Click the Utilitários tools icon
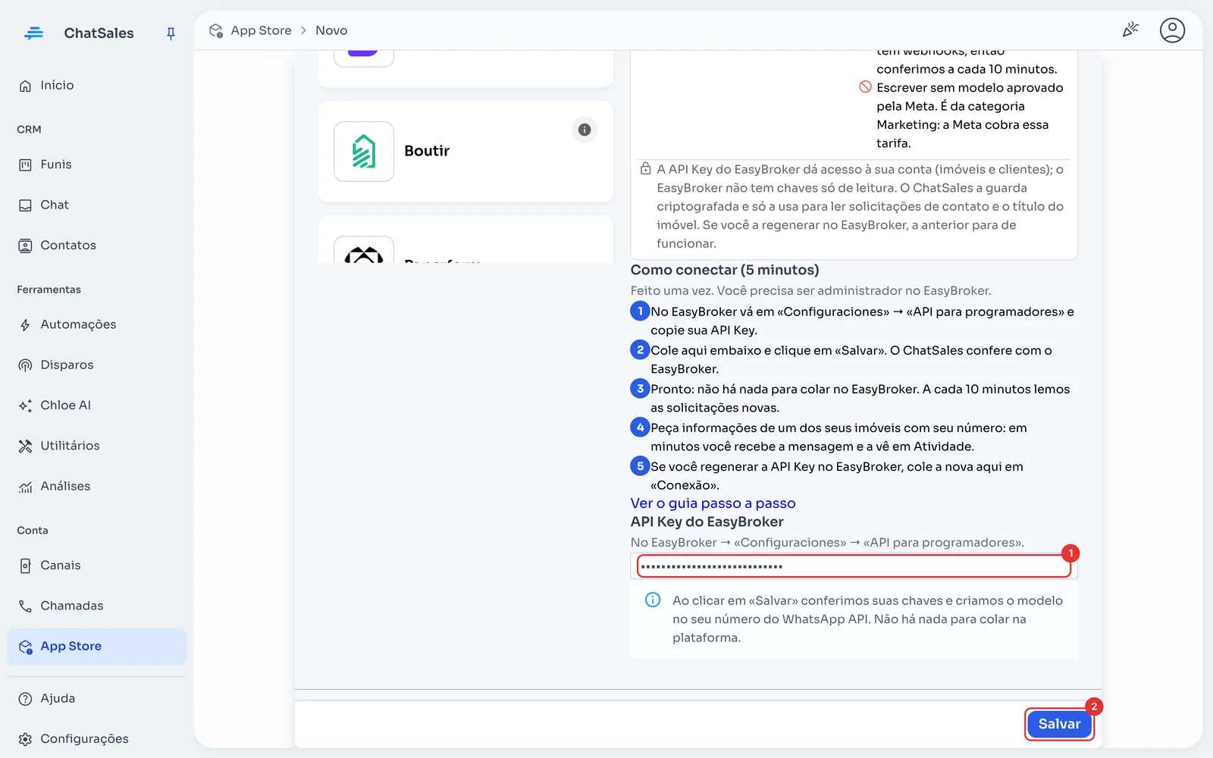 (x=25, y=446)
